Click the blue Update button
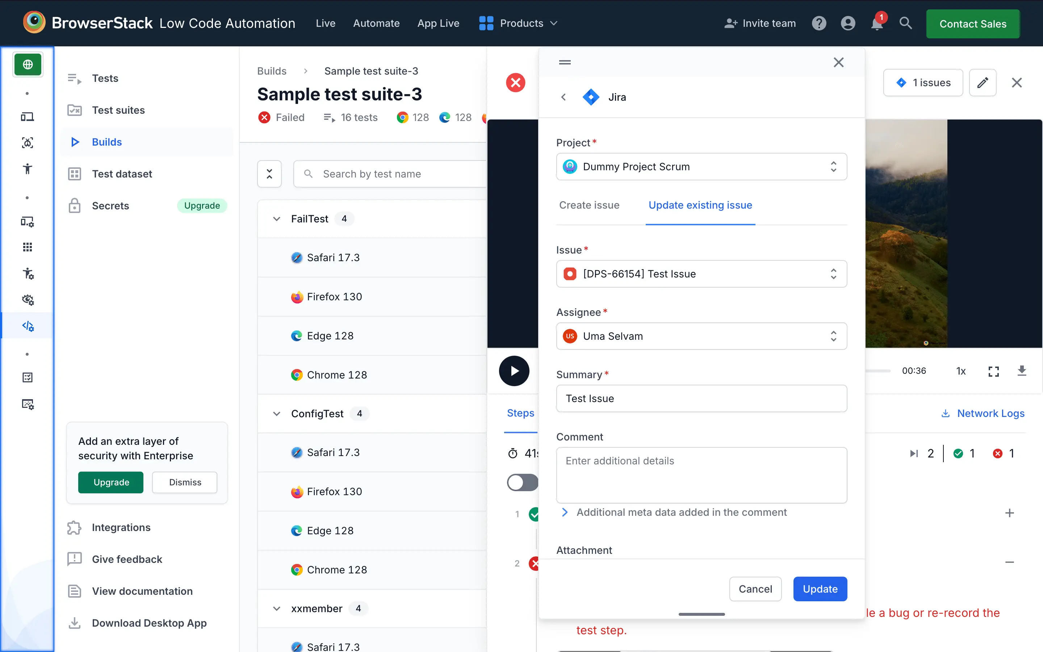The height and width of the screenshot is (652, 1043). click(x=820, y=589)
